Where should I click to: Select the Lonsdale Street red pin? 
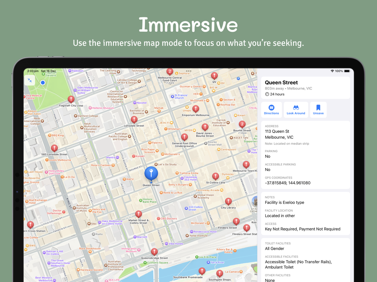(134, 120)
